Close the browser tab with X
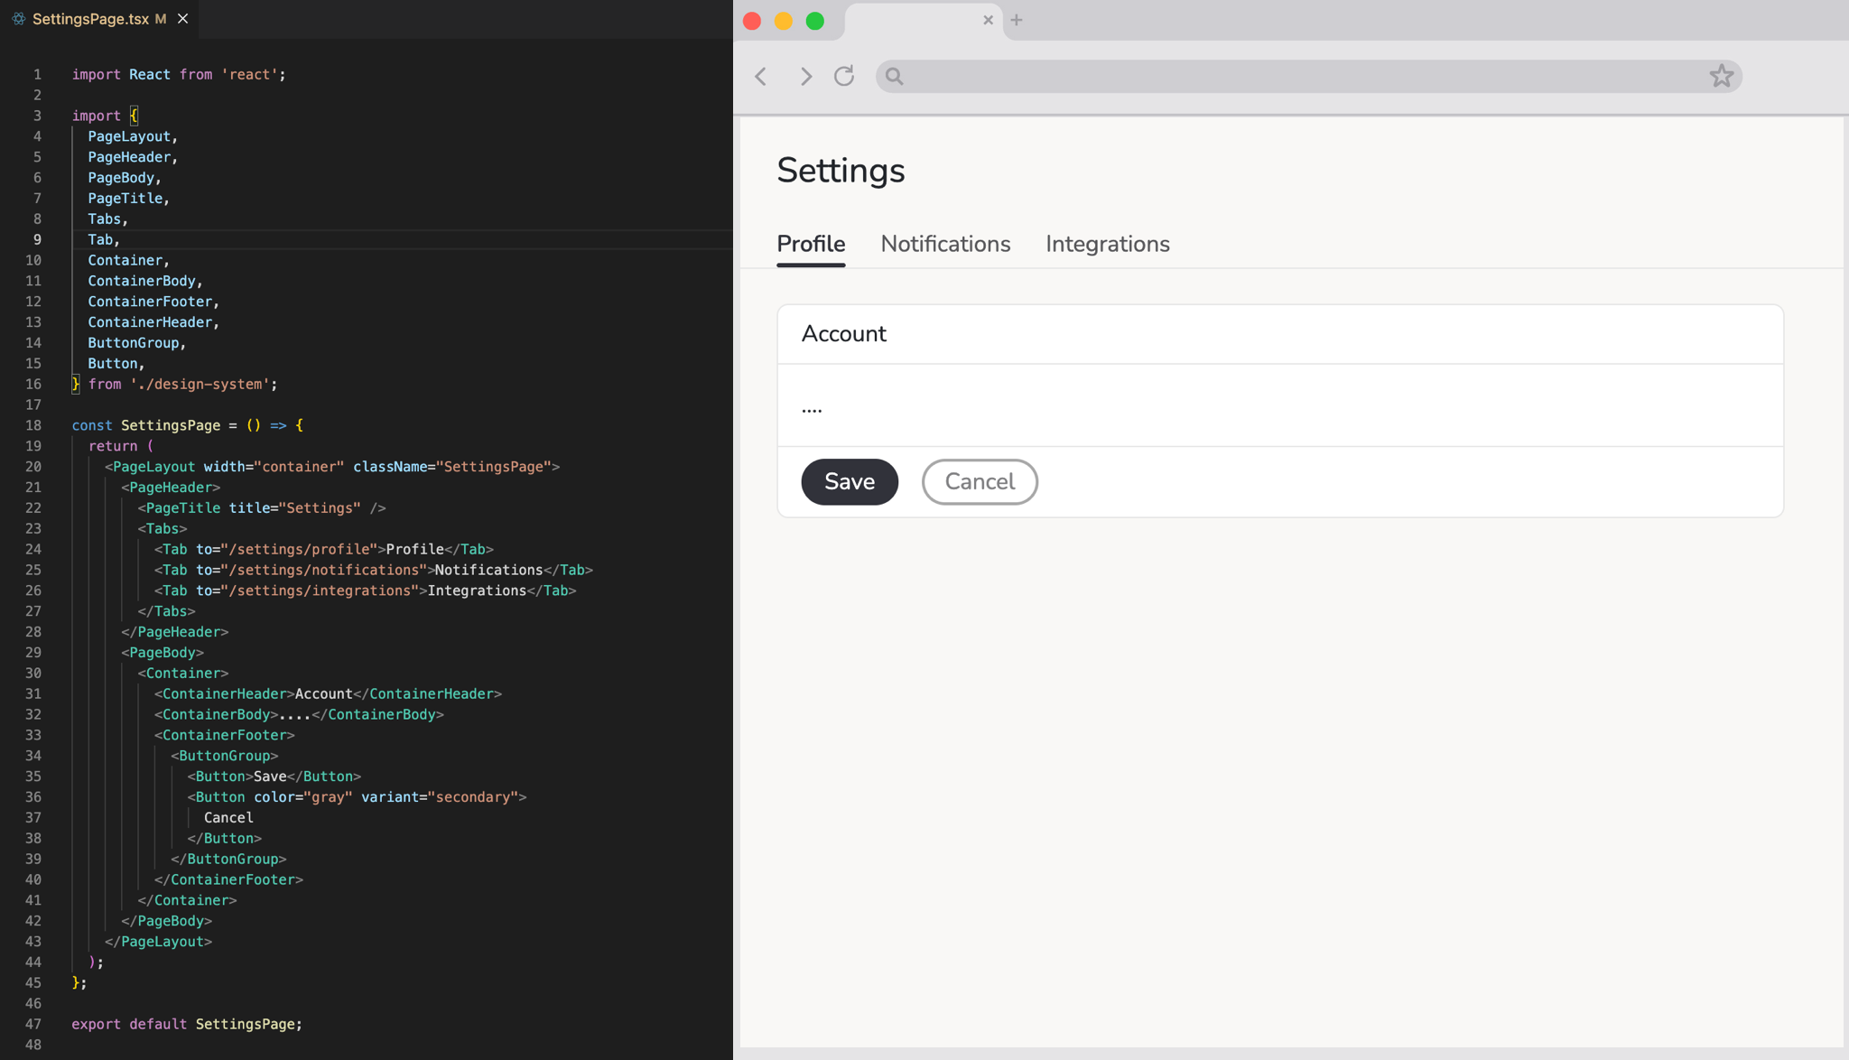Viewport: 1849px width, 1060px height. click(988, 20)
